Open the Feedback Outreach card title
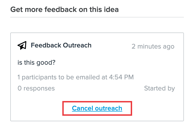The image size is (190, 126). [x=61, y=45]
